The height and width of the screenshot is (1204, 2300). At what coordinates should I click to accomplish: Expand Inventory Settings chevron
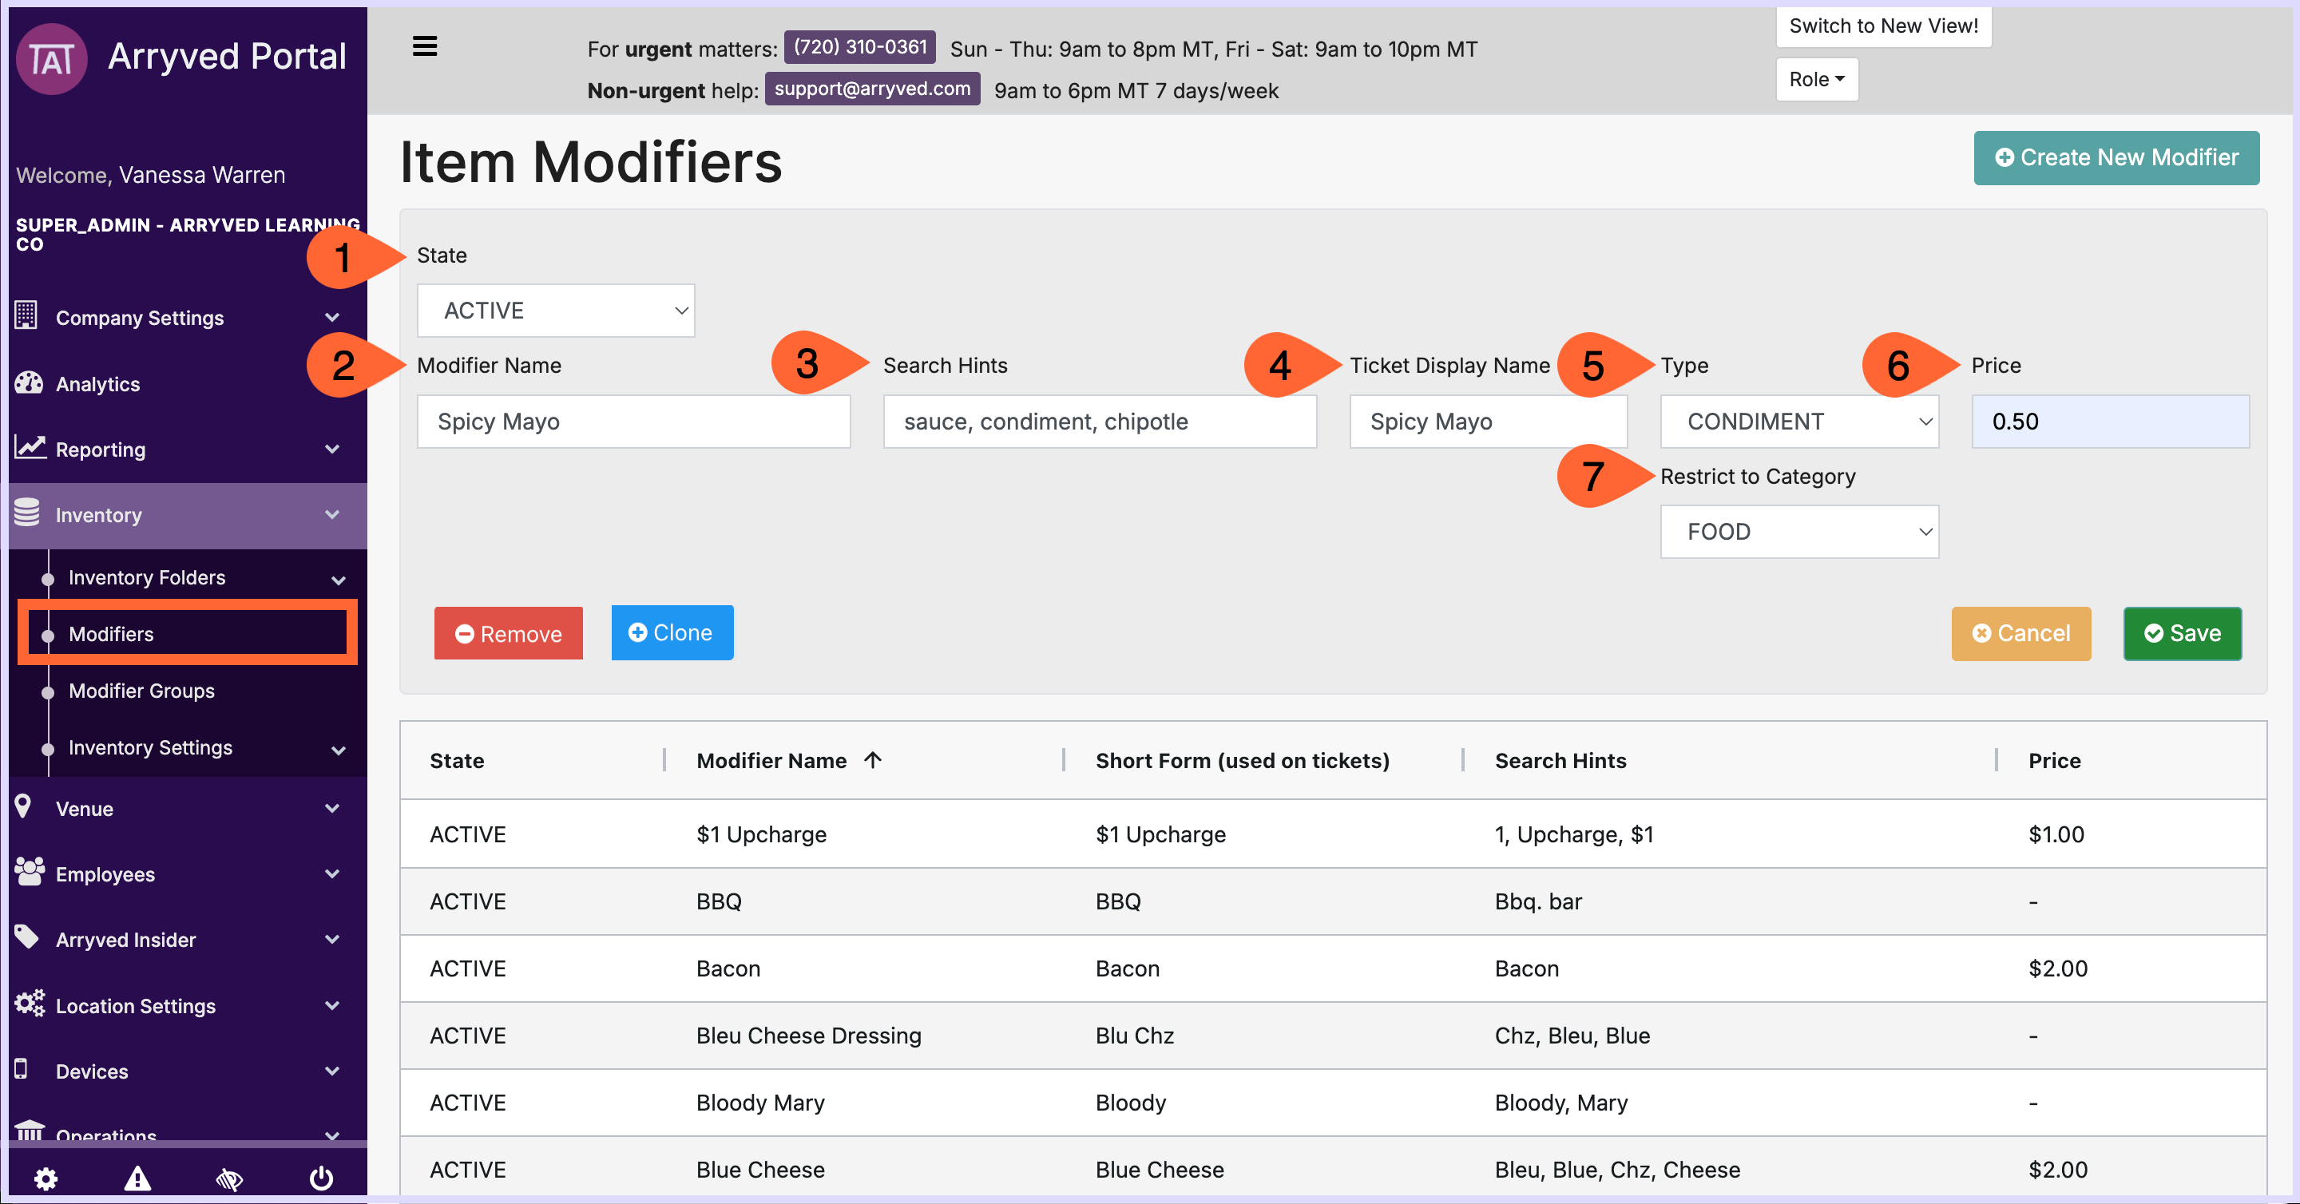pyautogui.click(x=339, y=750)
